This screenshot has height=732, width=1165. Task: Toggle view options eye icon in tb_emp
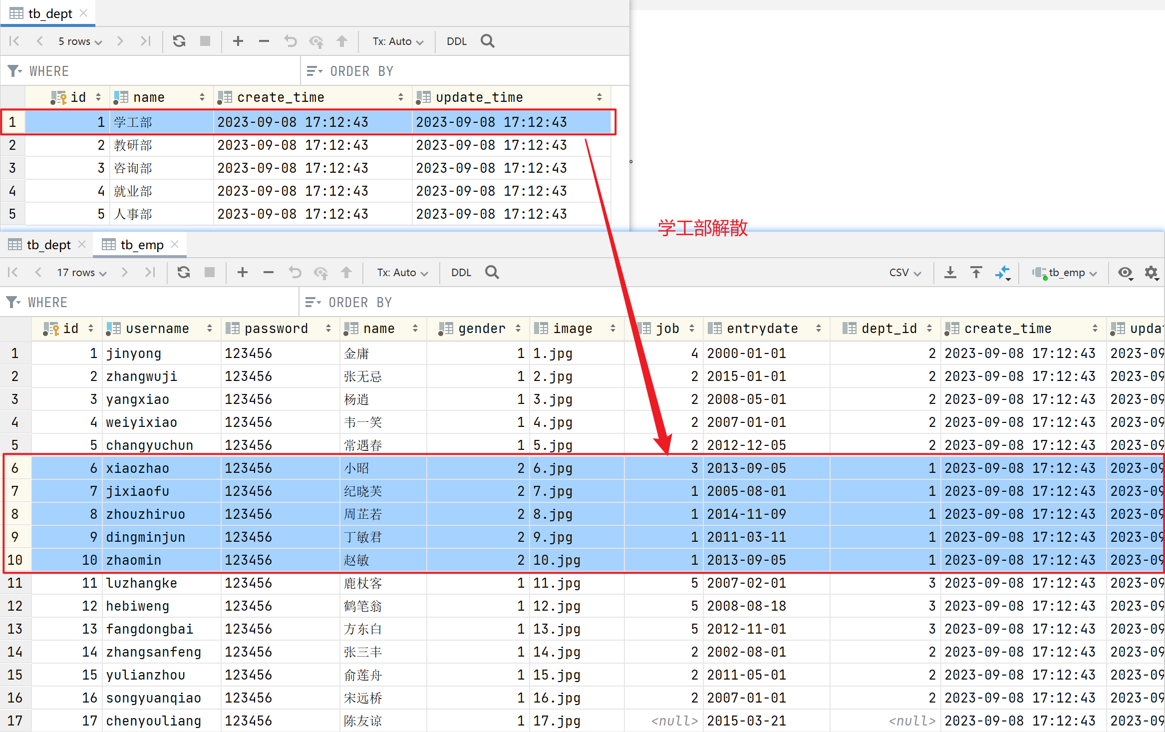coord(1126,273)
